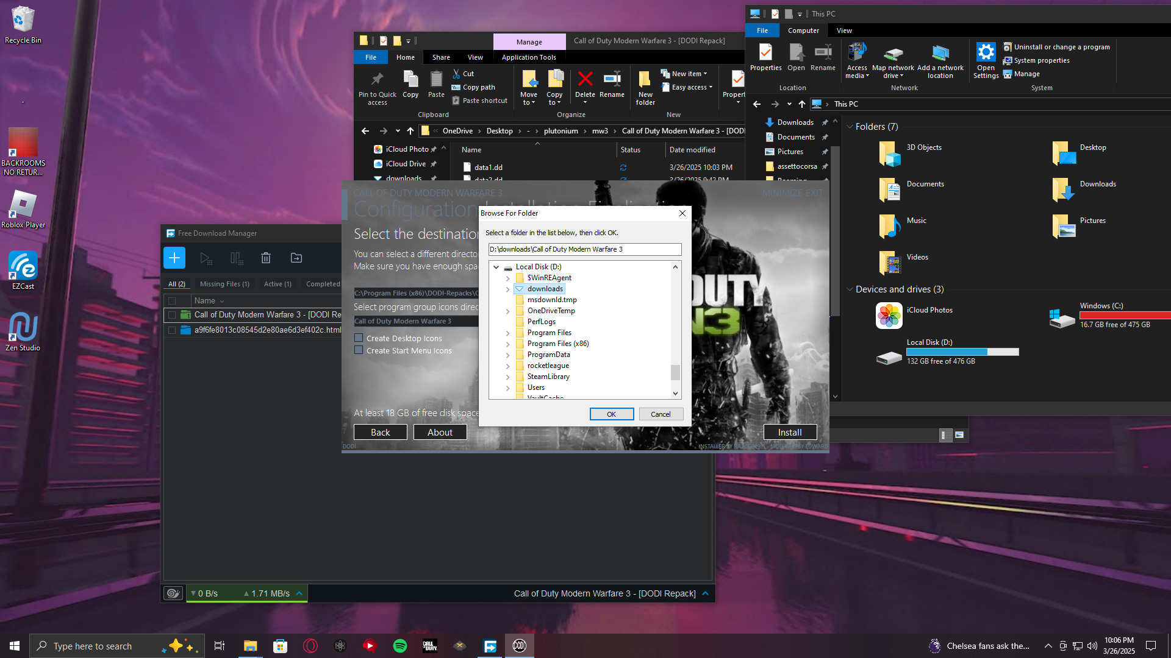1171x658 pixels.
Task: Check the box beside Call of Duty download row
Action: 172,314
